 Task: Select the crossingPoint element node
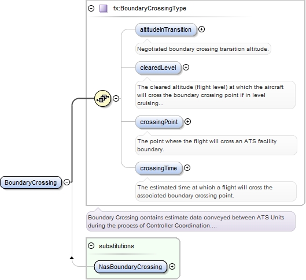(x=159, y=122)
